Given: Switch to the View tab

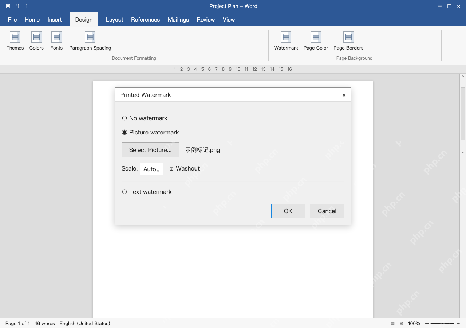Looking at the screenshot, I should pyautogui.click(x=229, y=20).
